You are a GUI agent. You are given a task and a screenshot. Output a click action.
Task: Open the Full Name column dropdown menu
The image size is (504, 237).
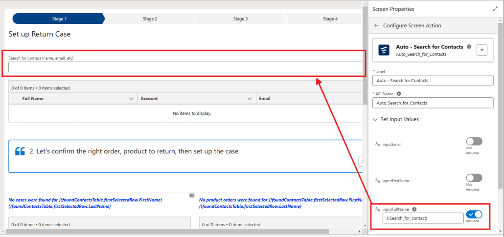(x=131, y=99)
